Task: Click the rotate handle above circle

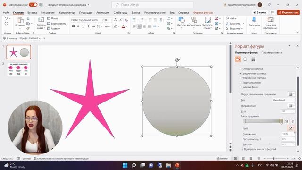Action: point(177,60)
